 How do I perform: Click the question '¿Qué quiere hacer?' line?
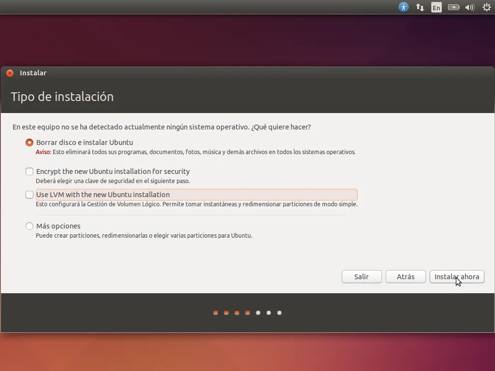(161, 127)
